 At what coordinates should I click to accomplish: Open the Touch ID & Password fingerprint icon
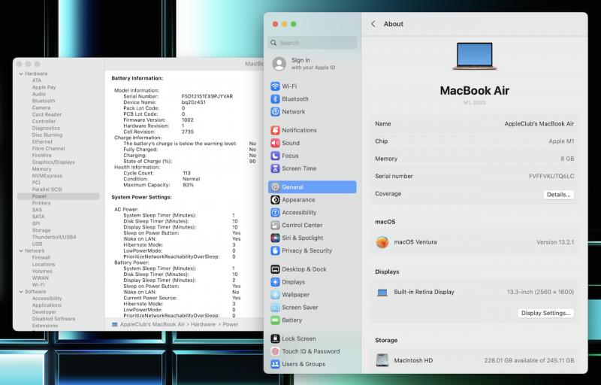(275, 351)
